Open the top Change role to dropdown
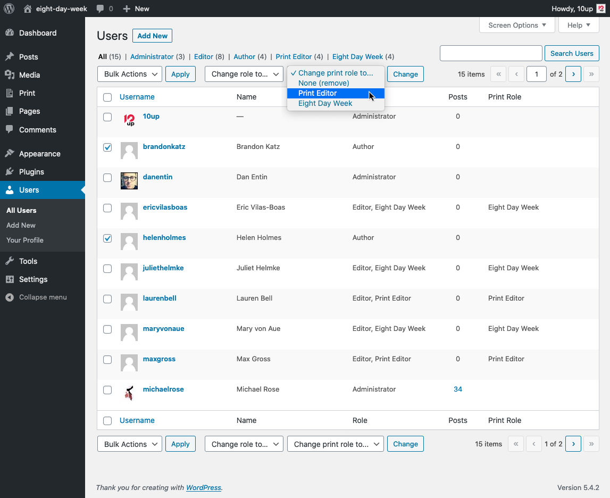610x498 pixels. point(244,74)
